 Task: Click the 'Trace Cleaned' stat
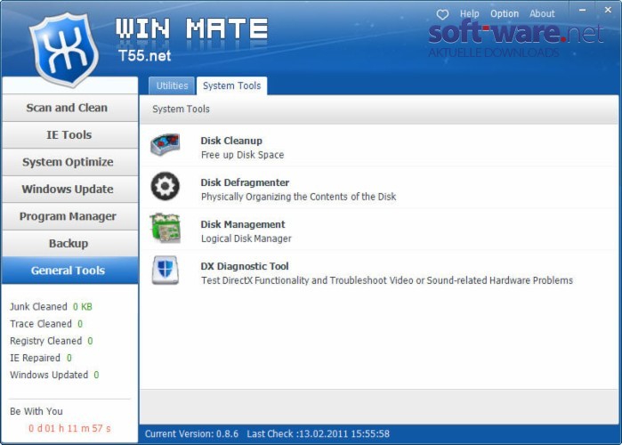pos(46,324)
